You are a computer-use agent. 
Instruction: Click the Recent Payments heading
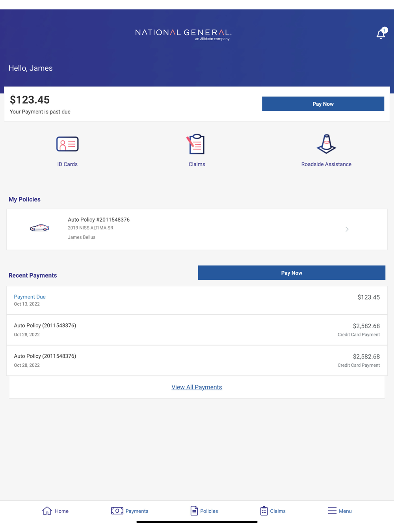point(33,276)
